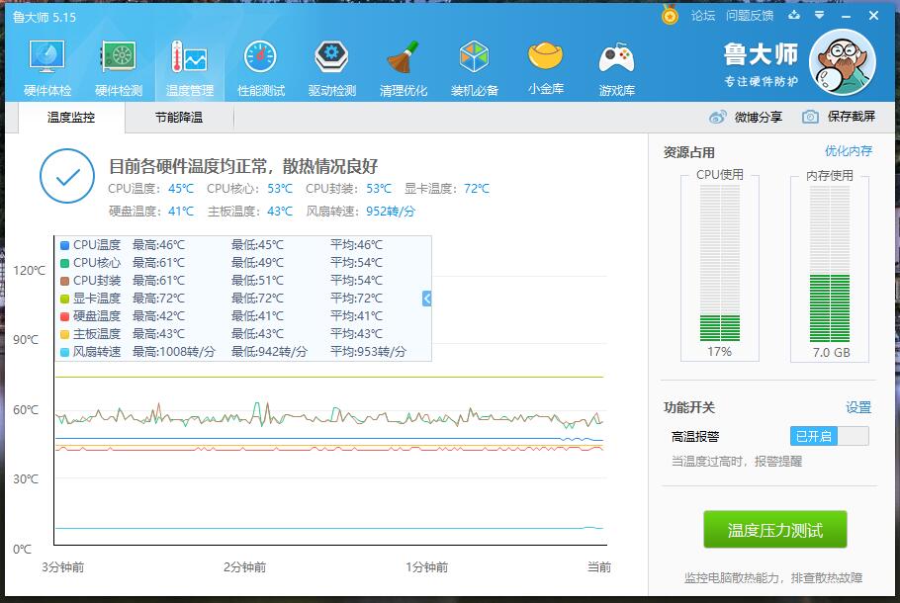Click the 1分钟前 time axis label

[x=426, y=566]
